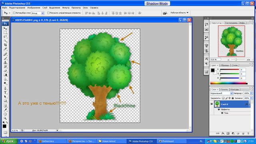Screen dimensions: 256x144
Task: Select the Pen tool
Action: 5,88
